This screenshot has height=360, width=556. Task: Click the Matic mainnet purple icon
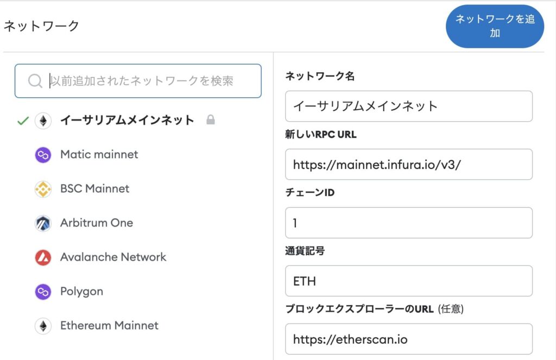(x=43, y=155)
